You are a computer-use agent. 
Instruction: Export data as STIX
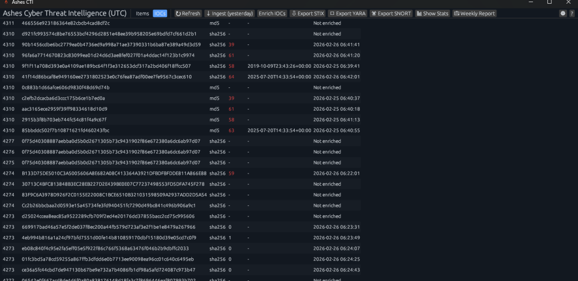coord(308,14)
